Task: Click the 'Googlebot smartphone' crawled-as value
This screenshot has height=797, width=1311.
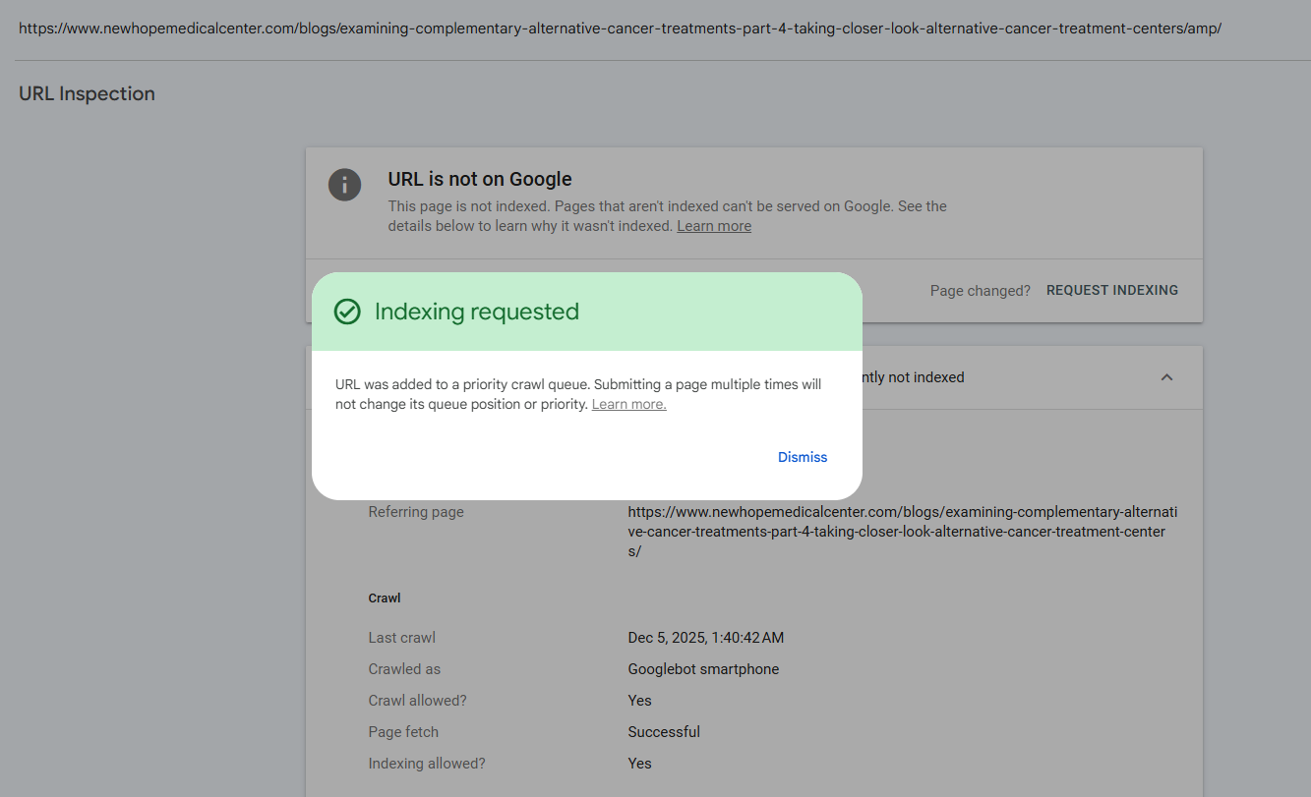Action: [703, 669]
